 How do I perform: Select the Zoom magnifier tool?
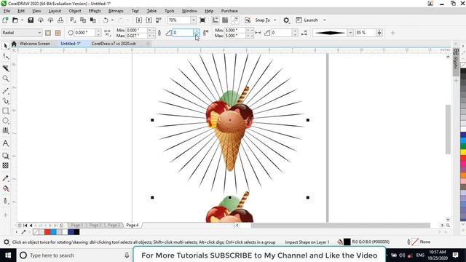click(5, 79)
